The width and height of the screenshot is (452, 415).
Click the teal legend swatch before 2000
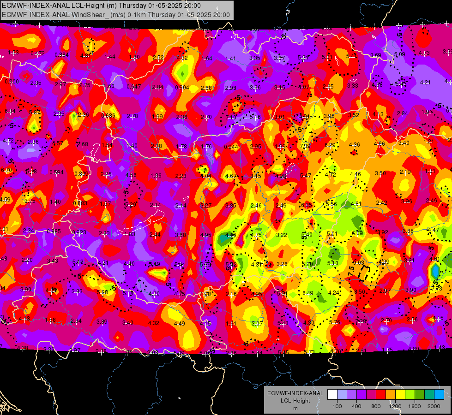coord(429,395)
